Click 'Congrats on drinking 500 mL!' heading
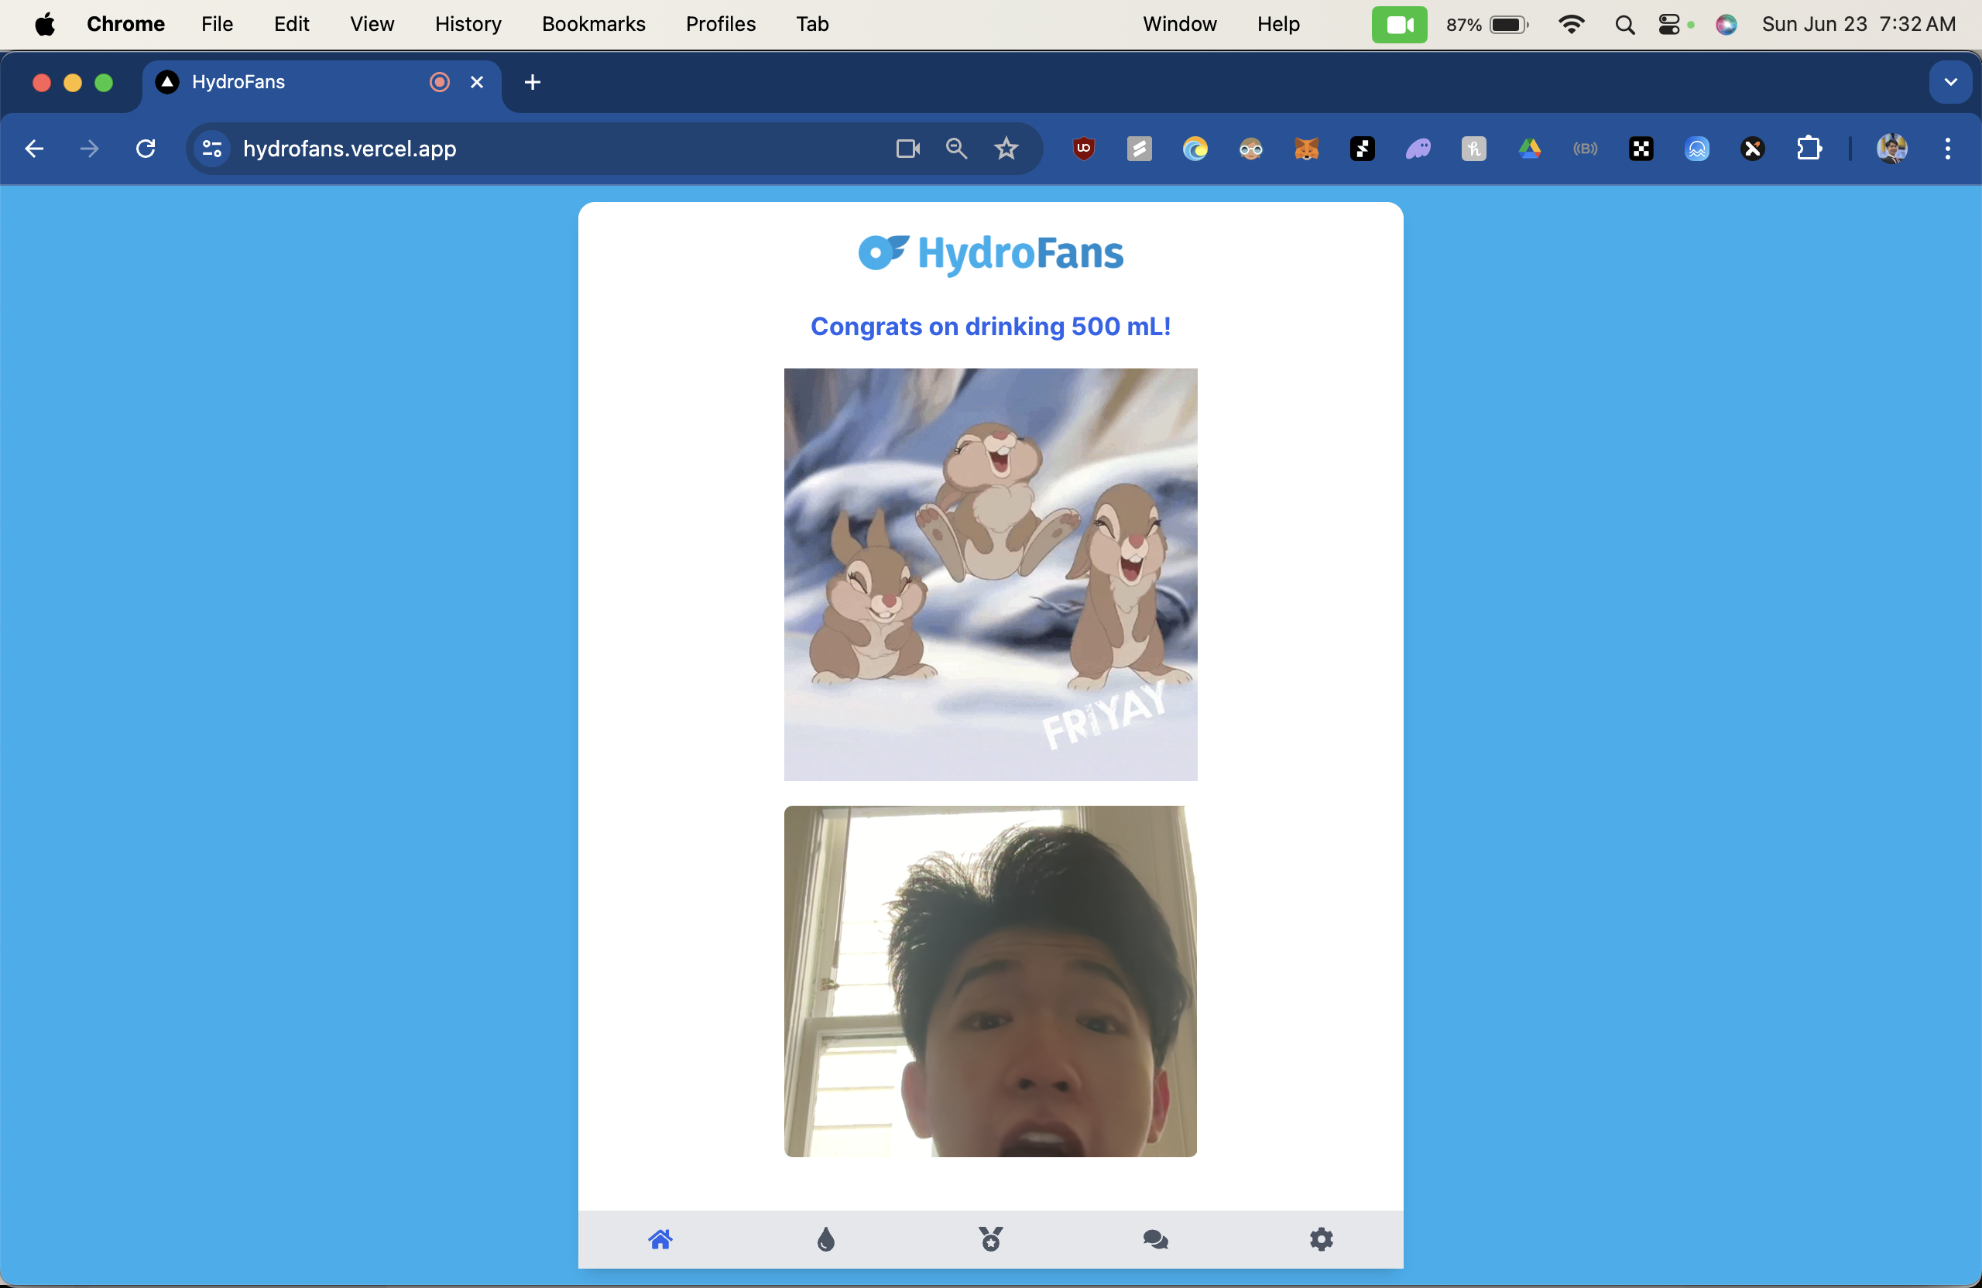Viewport: 1982px width, 1288px height. 990,327
